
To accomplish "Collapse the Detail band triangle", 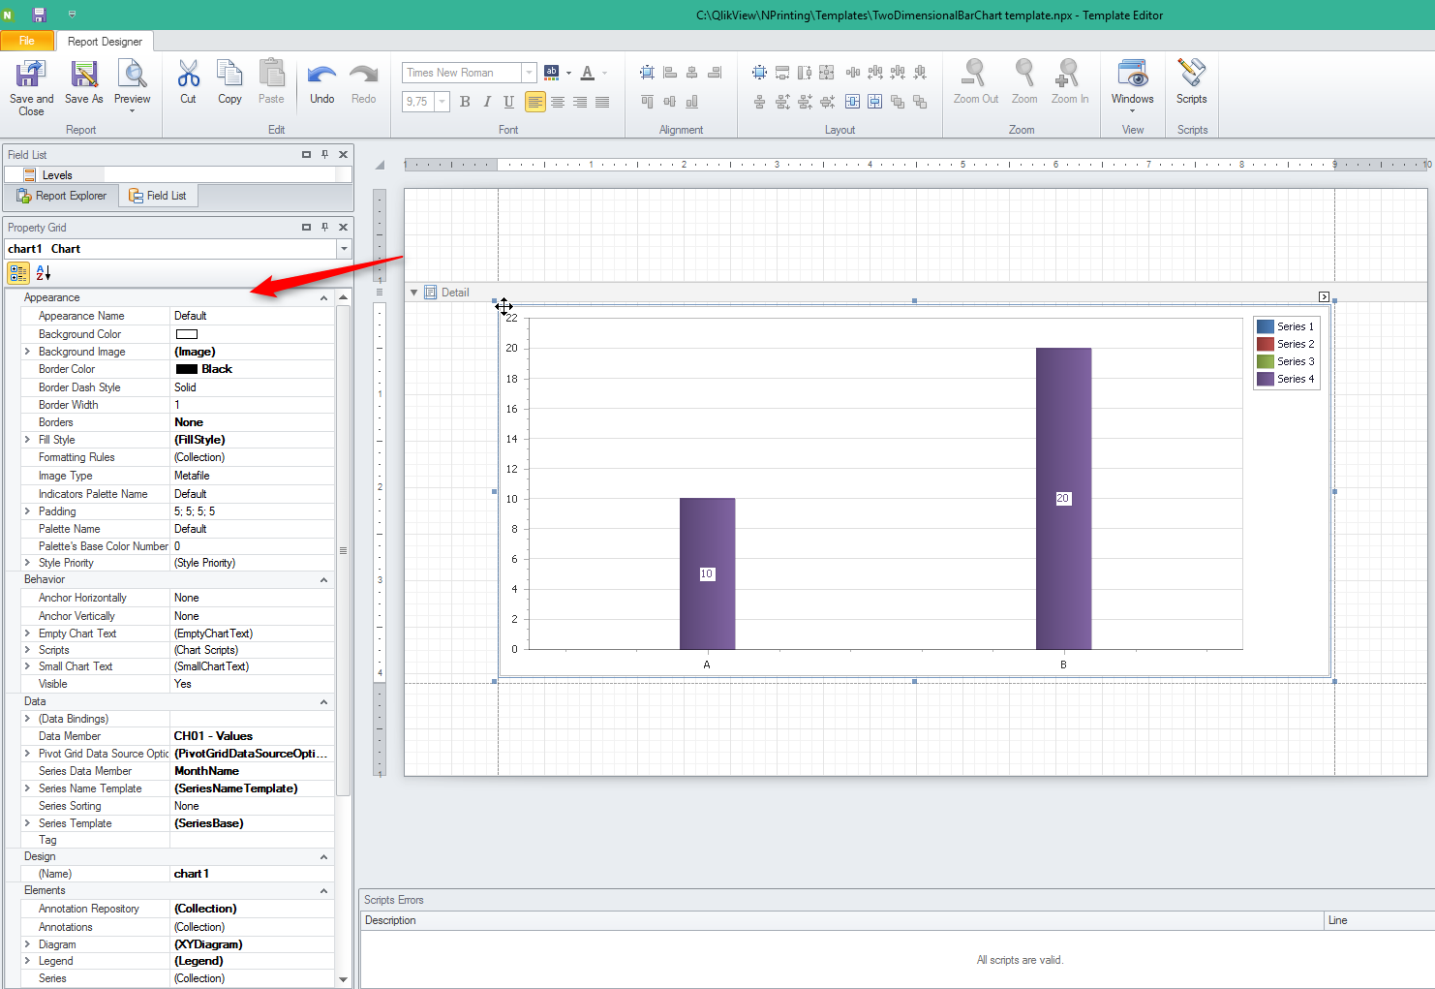I will pos(413,293).
